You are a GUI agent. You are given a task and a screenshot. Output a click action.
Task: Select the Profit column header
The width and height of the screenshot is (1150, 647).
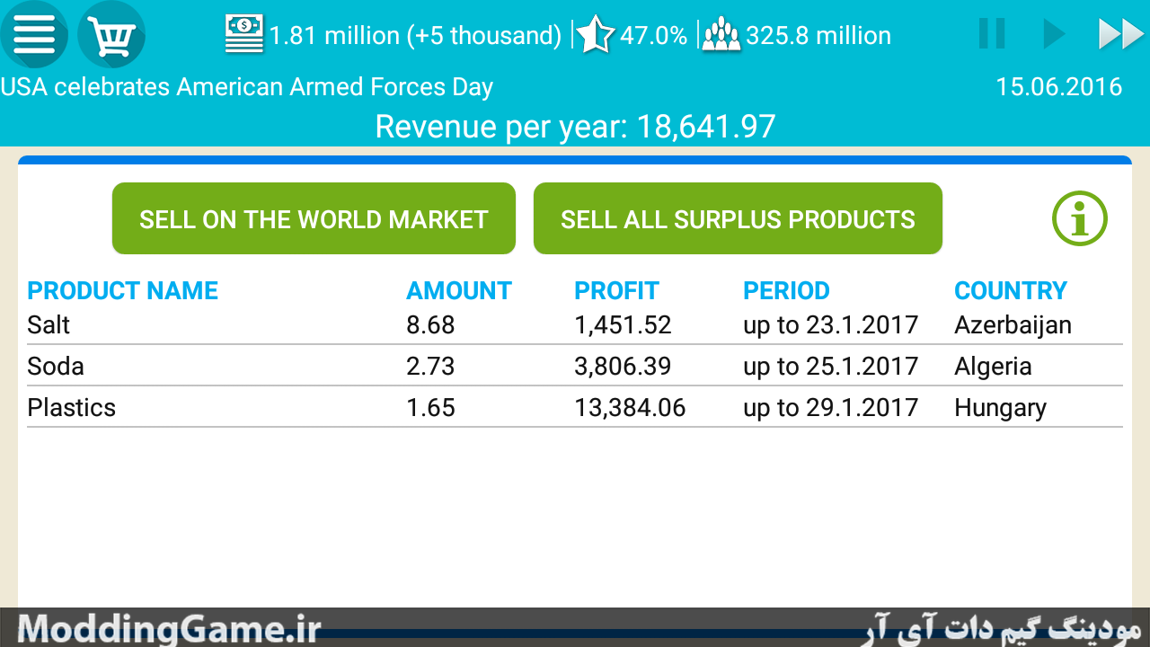coord(616,291)
